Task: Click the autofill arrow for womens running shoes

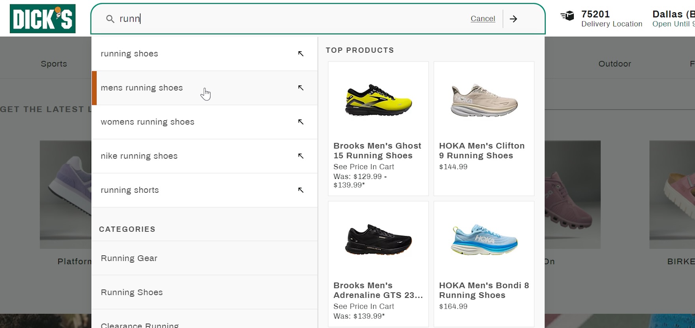Action: [301, 122]
